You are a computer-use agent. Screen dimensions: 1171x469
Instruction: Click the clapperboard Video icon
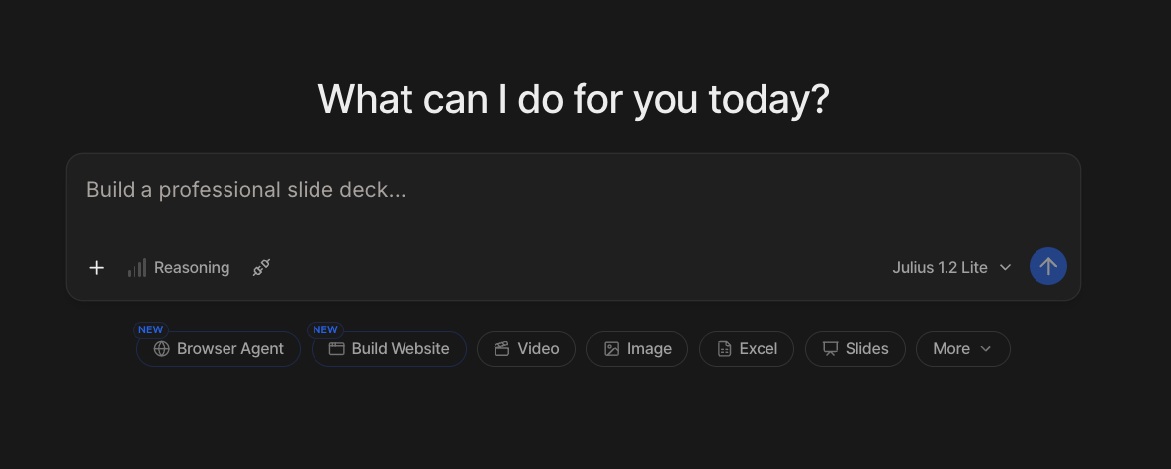pyautogui.click(x=501, y=348)
